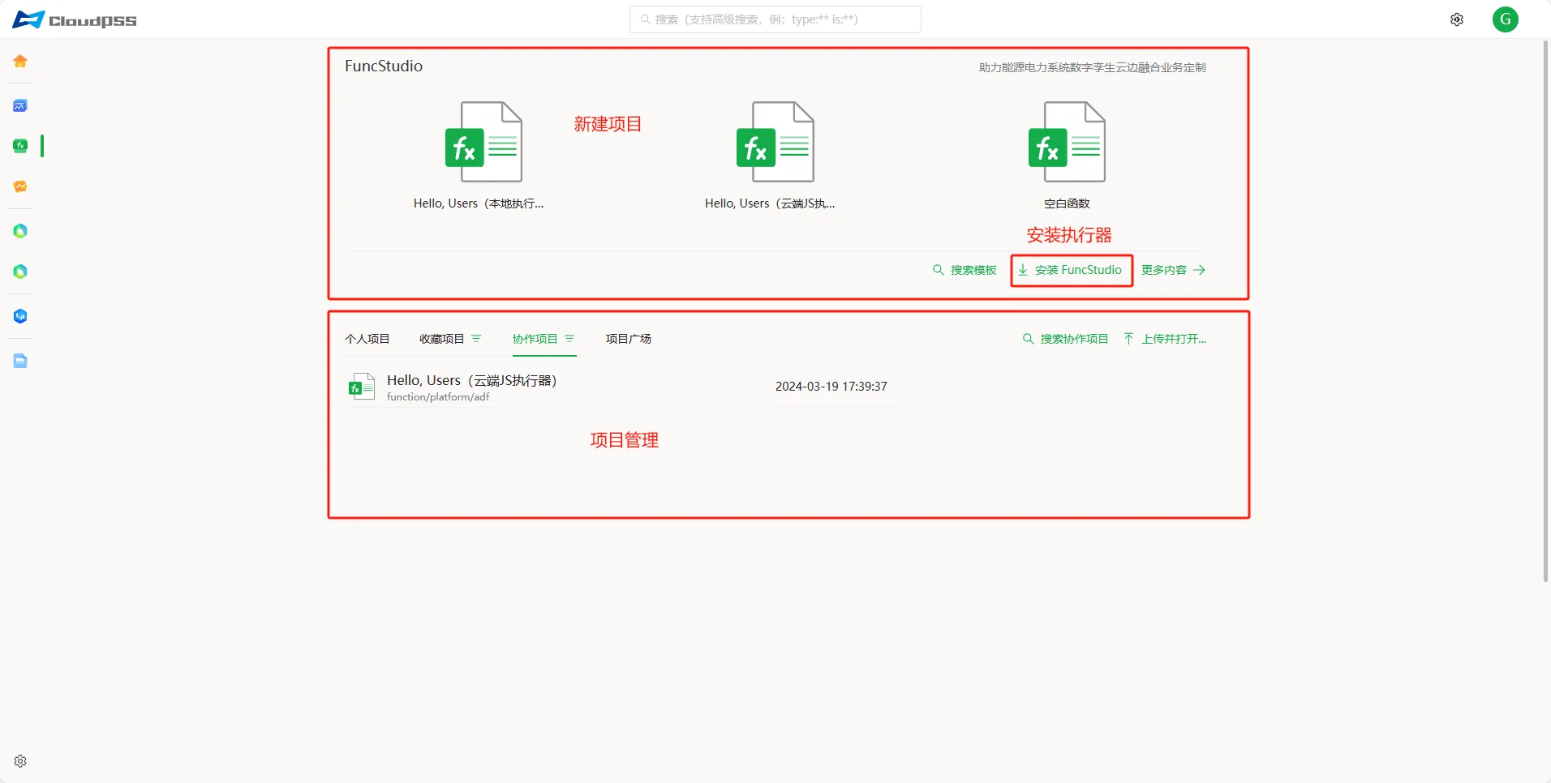Open the gear settings icon at sidebar bottom

pos(20,761)
